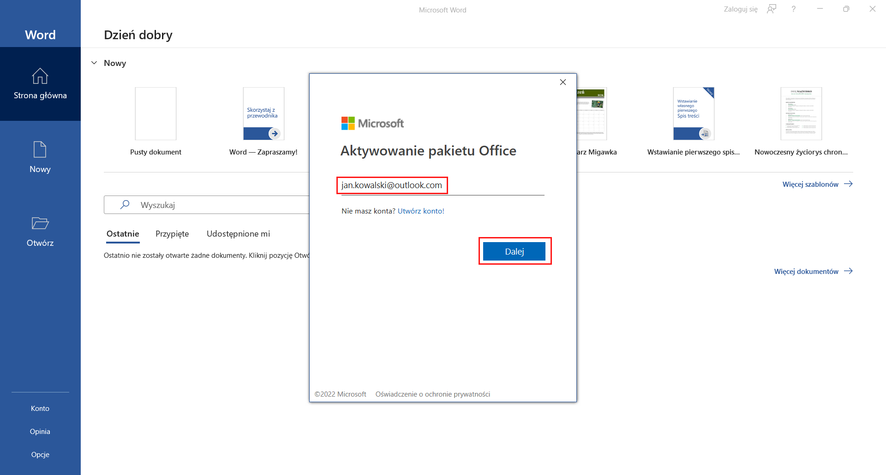This screenshot has height=475, width=886.
Task: Switch to the Przypięte tab
Action: (x=172, y=234)
